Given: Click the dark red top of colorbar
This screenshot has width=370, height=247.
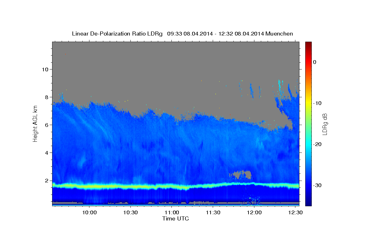Looking at the screenshot, I should pyautogui.click(x=308, y=44).
